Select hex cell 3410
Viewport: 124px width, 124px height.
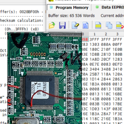pyautogui.click(x=117, y=69)
